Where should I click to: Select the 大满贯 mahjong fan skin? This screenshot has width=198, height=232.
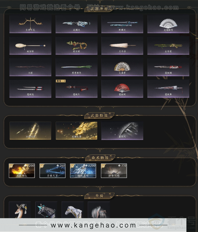point(122,67)
